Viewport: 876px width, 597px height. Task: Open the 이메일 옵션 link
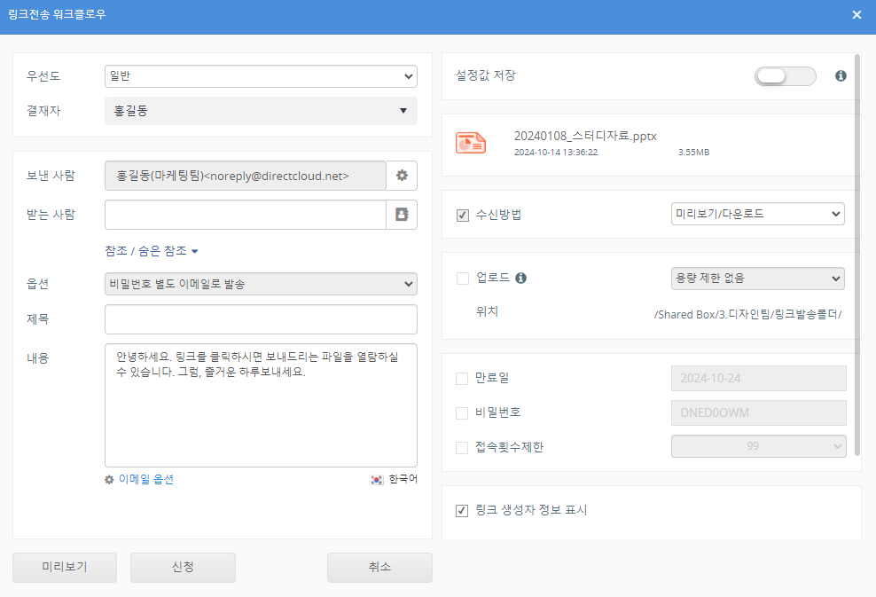pyautogui.click(x=145, y=479)
